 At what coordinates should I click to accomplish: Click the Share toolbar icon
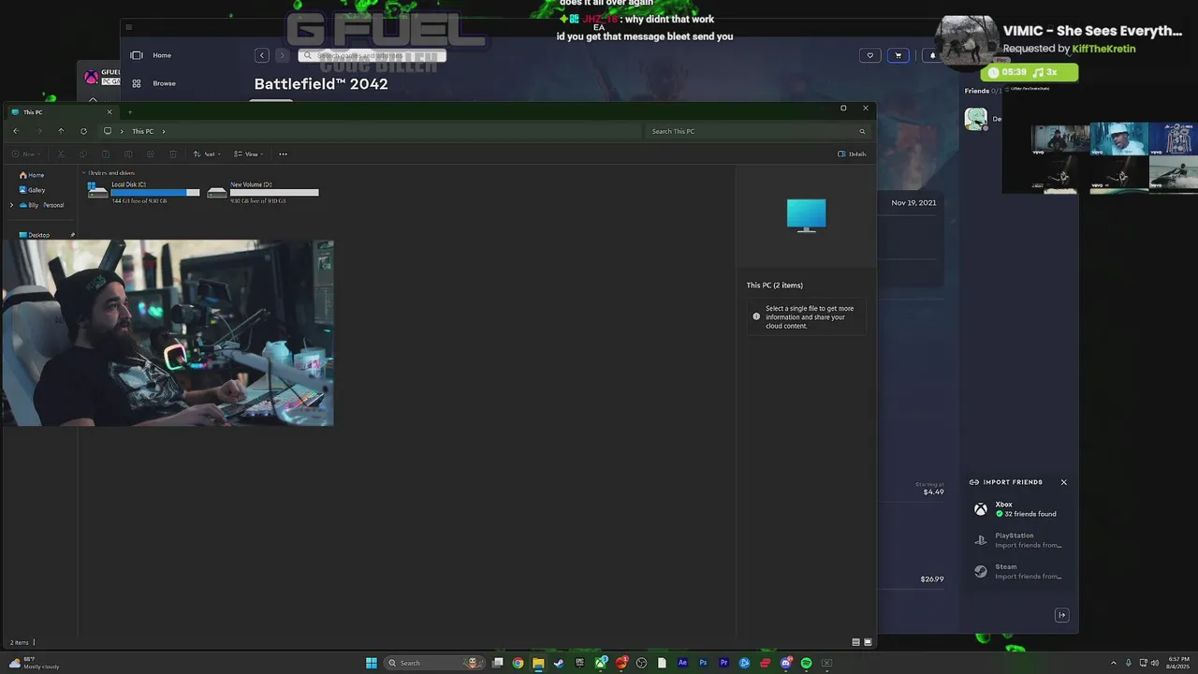point(150,154)
